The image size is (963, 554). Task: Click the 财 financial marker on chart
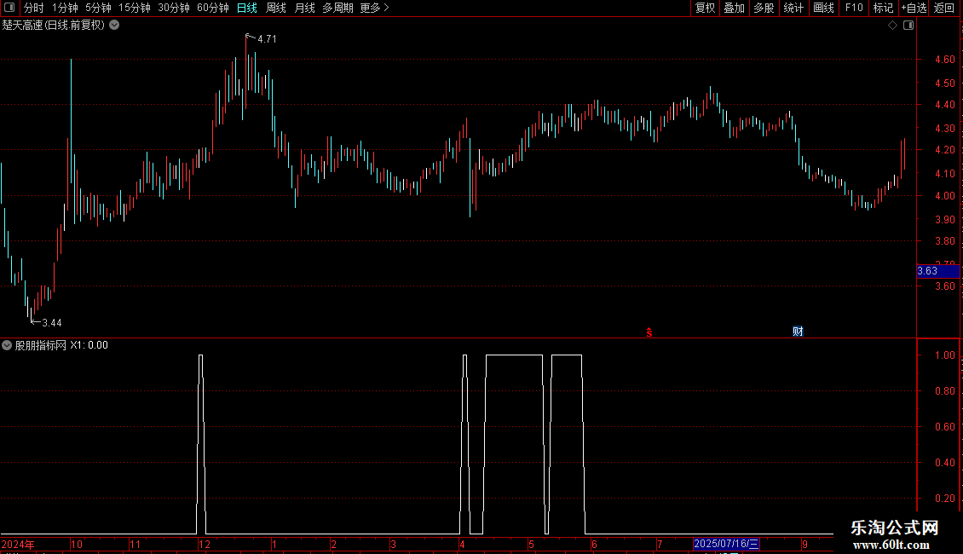[798, 332]
